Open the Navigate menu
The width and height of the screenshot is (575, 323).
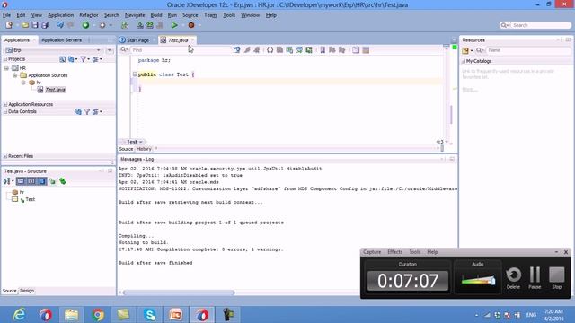click(x=135, y=15)
